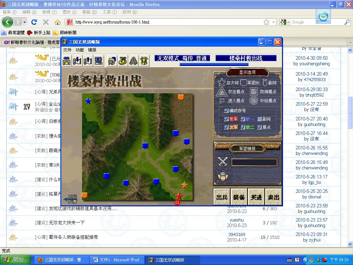
Task: Open the Firefox back history dropdown arrow
Action: point(24,22)
